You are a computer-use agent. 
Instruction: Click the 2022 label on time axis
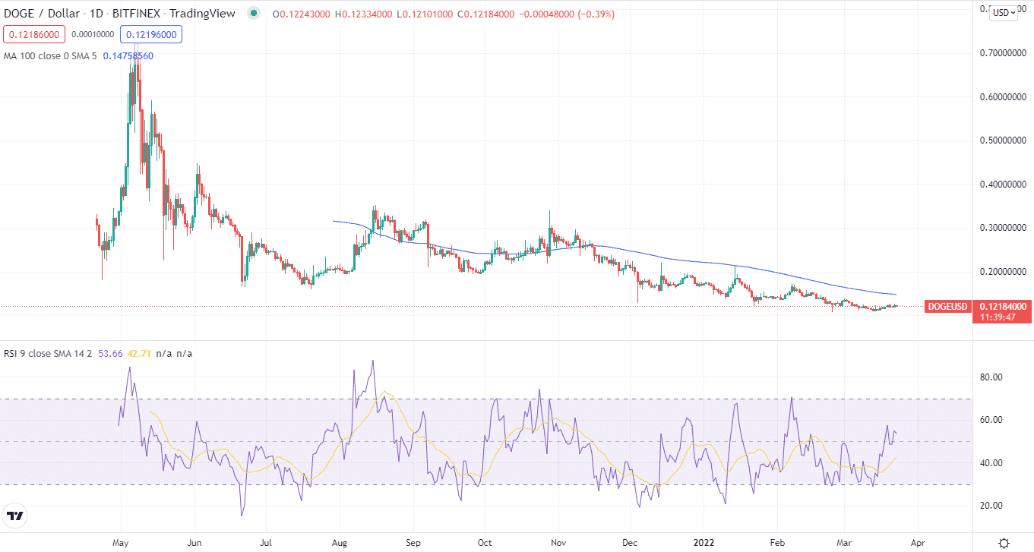point(704,543)
